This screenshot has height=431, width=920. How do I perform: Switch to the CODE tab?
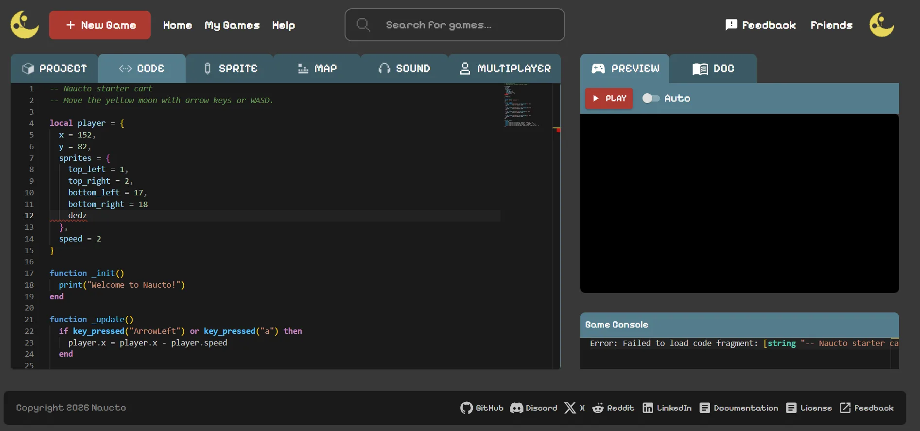click(142, 69)
